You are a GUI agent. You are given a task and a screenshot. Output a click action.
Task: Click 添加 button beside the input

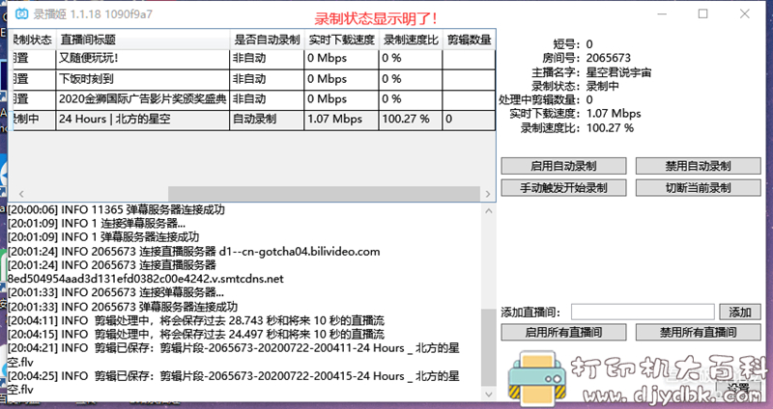pos(740,312)
